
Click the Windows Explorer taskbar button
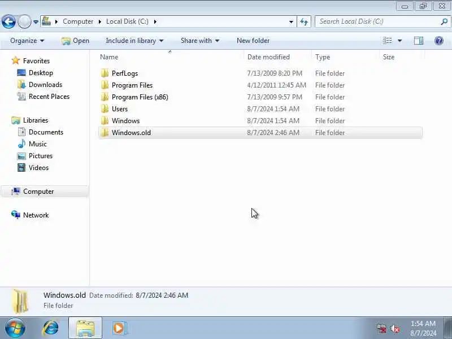pyautogui.click(x=85, y=328)
